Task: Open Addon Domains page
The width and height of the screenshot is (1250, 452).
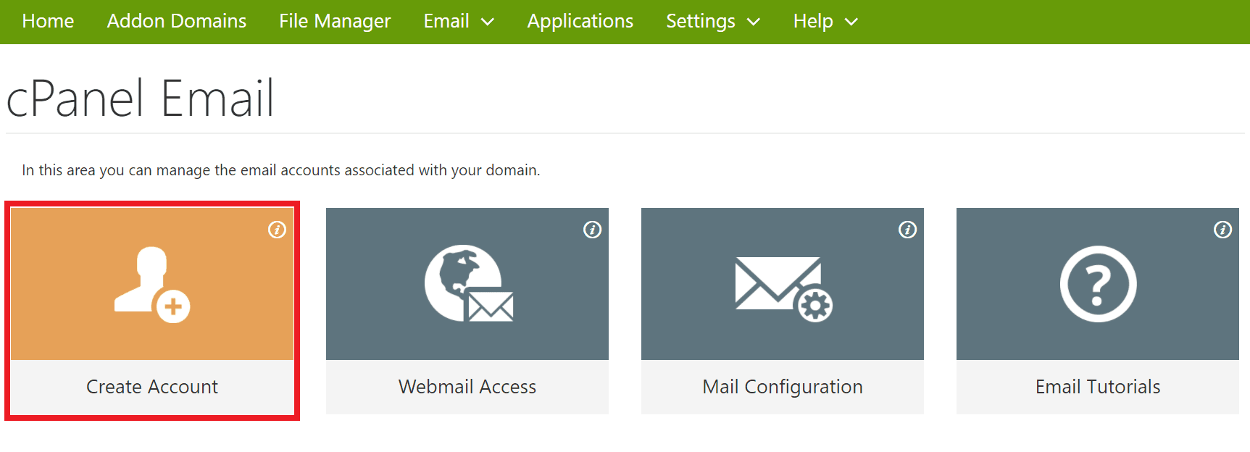Action: [177, 21]
